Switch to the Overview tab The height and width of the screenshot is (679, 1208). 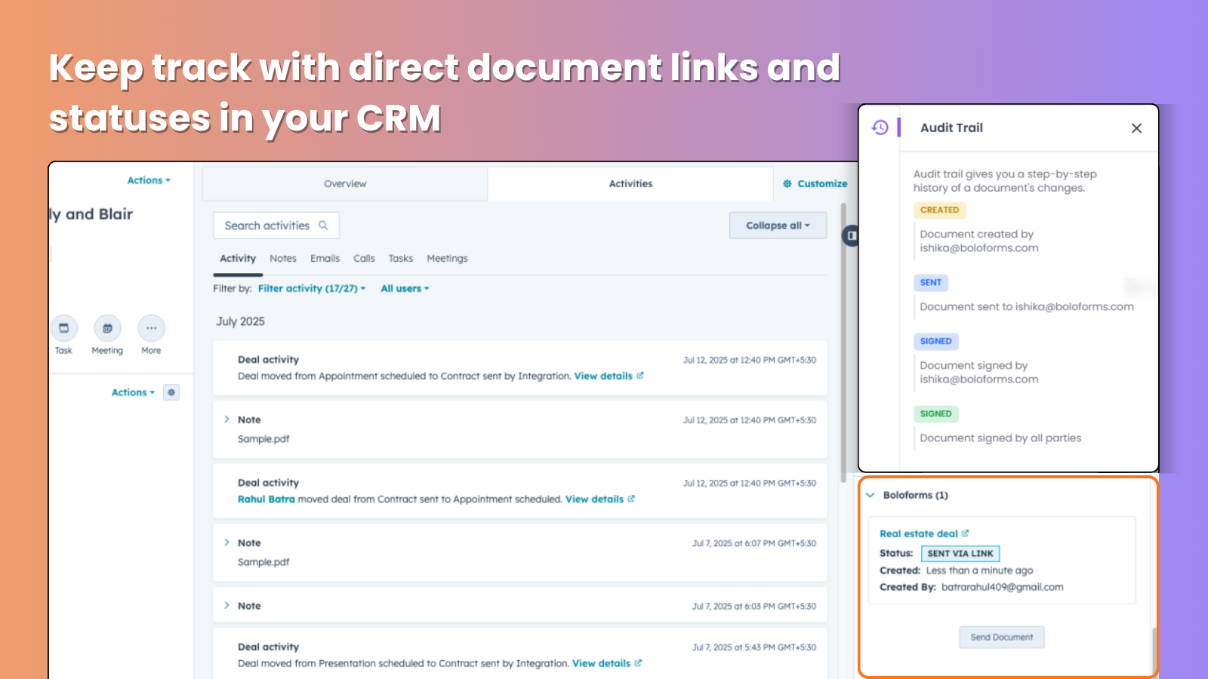pyautogui.click(x=345, y=183)
